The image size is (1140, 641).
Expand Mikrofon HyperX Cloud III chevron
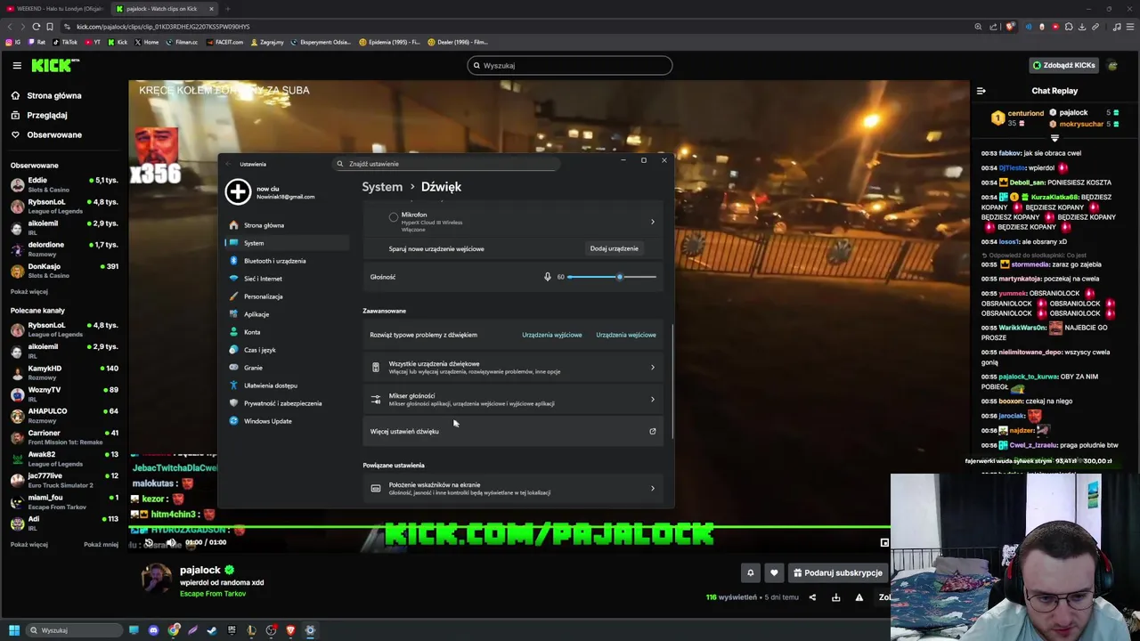[652, 222]
